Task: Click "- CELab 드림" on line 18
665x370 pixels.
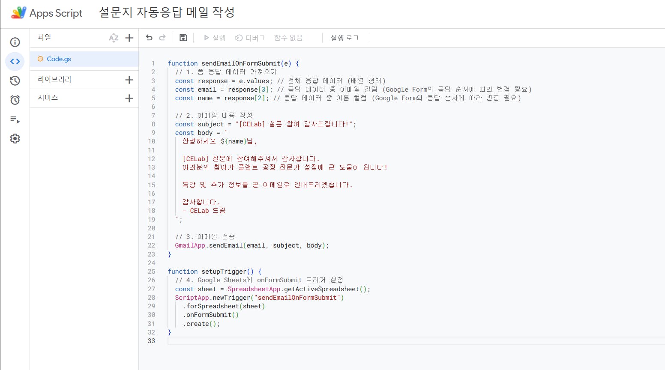Action: (x=204, y=211)
